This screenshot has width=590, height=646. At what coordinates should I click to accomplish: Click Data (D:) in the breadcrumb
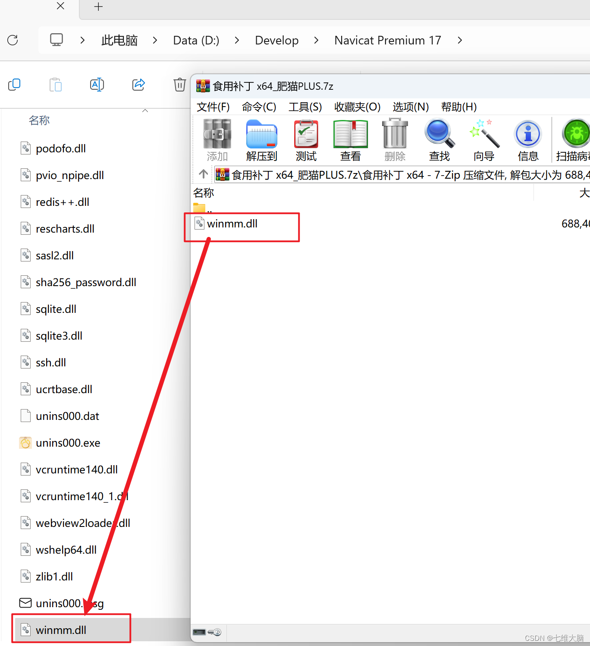point(196,40)
